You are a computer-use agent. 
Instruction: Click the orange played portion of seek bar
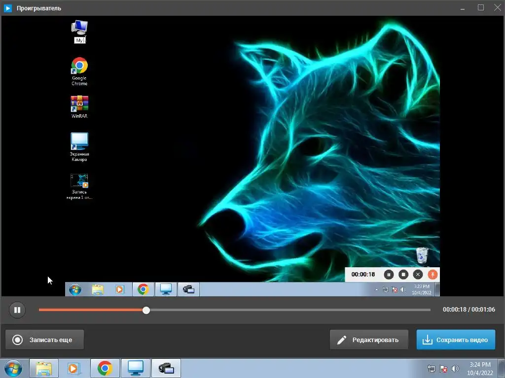click(91, 310)
